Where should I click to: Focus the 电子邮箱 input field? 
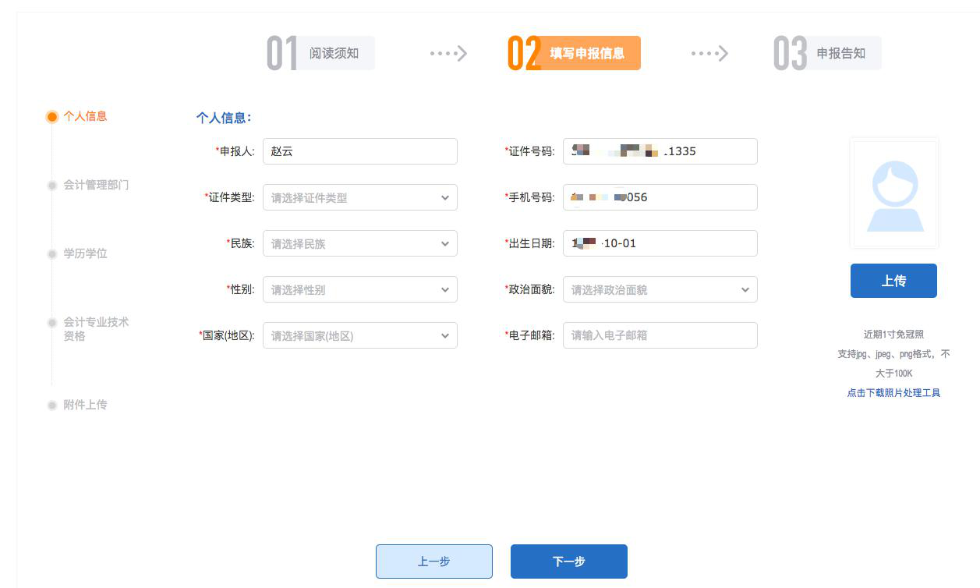pyautogui.click(x=660, y=335)
